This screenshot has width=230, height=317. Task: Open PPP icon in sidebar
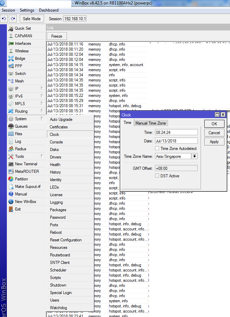[11, 66]
